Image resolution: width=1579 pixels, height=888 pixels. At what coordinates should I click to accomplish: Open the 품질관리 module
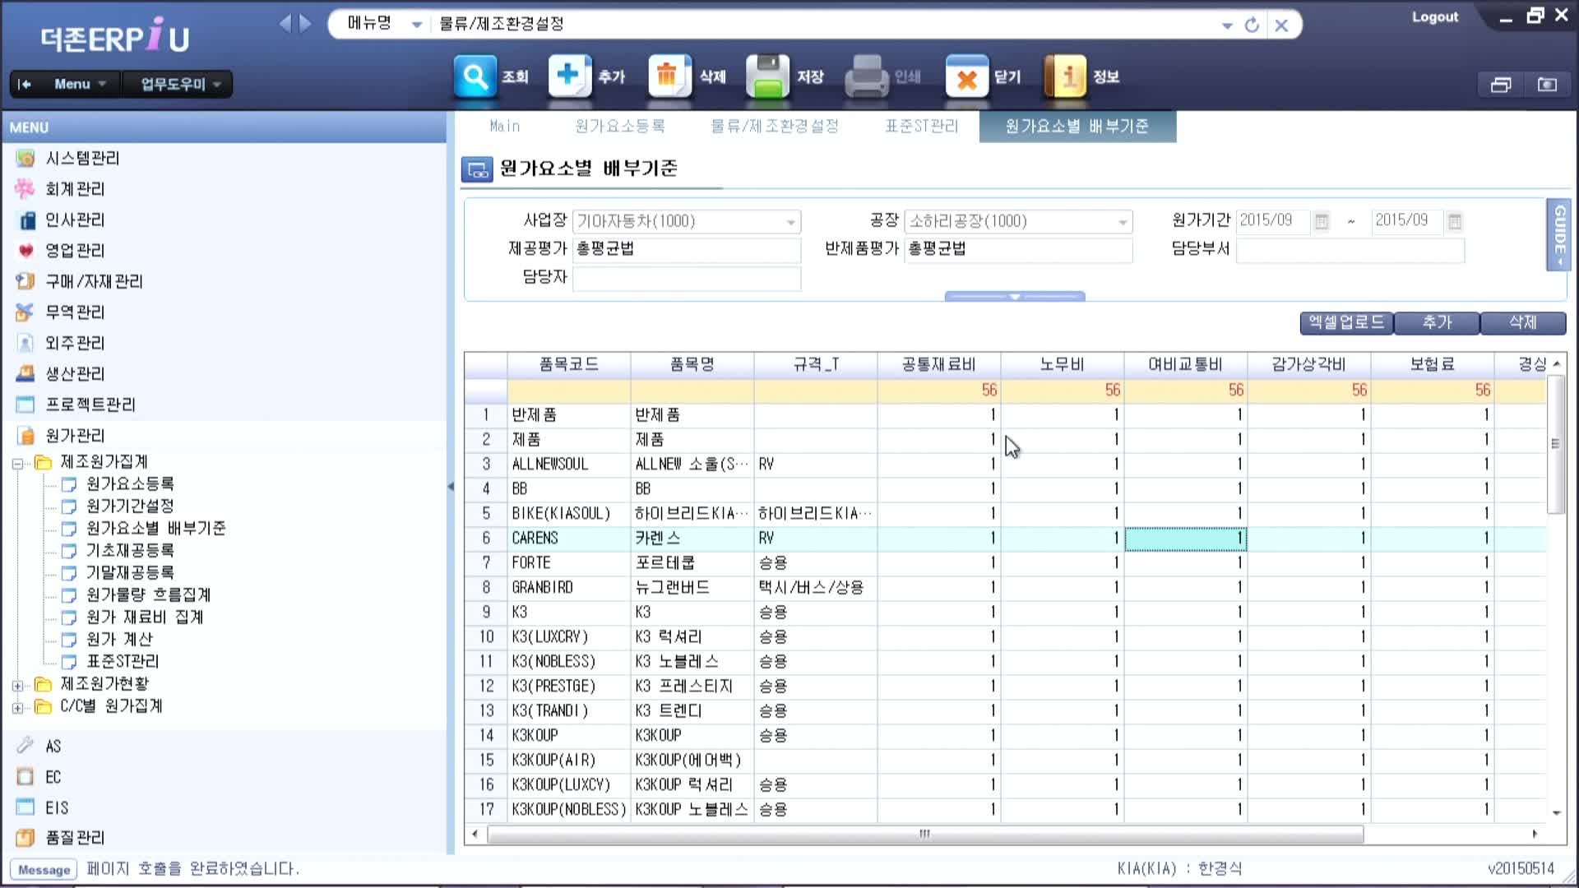tap(75, 838)
